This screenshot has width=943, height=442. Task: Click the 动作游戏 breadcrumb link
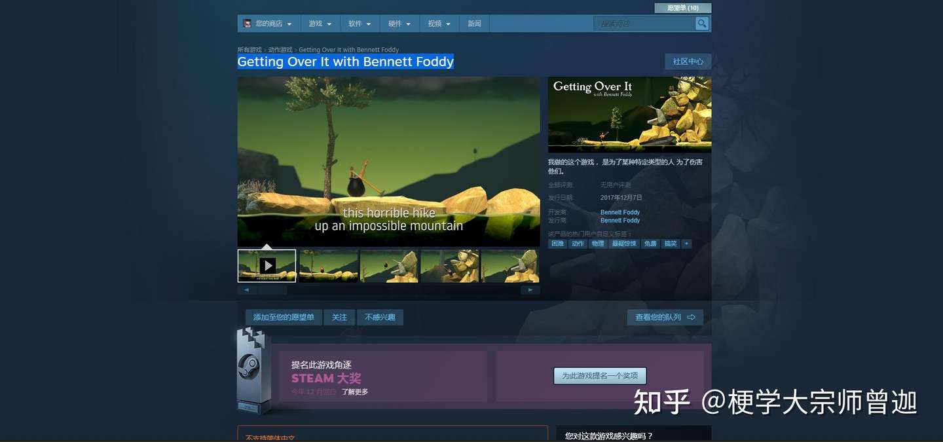point(280,50)
